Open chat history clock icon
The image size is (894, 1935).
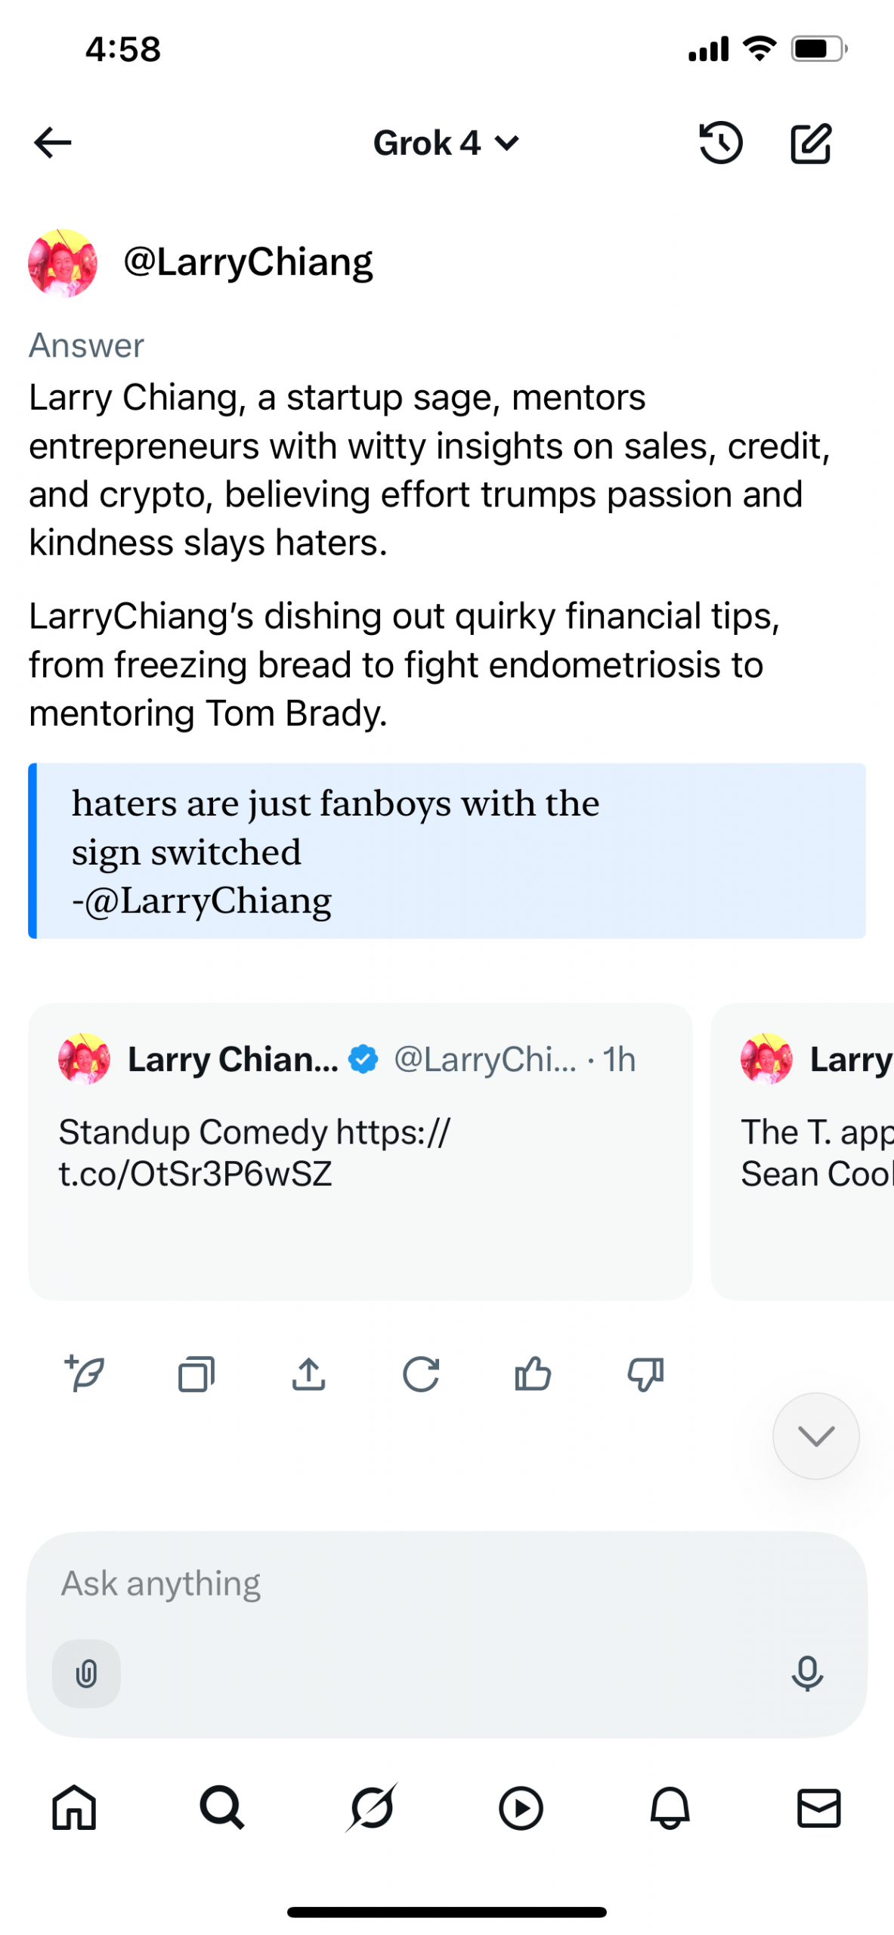coord(720,143)
